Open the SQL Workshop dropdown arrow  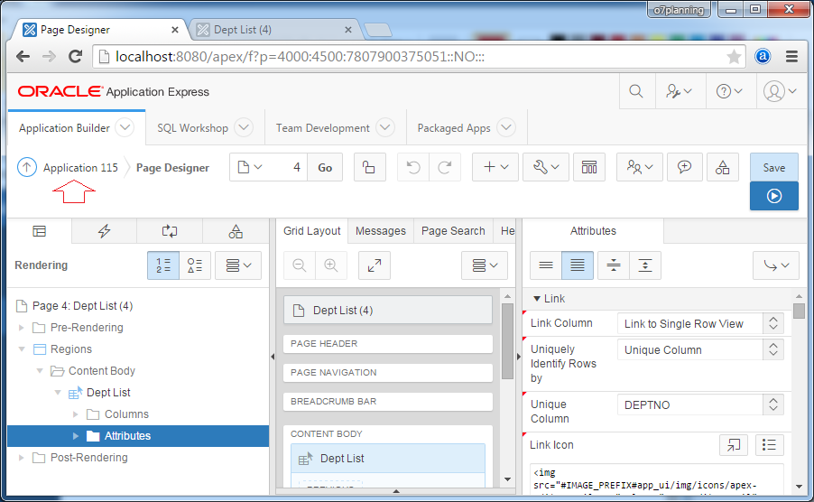tap(244, 127)
